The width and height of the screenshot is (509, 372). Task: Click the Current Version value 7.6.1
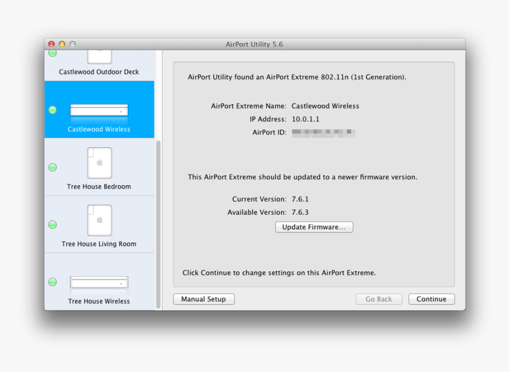300,199
